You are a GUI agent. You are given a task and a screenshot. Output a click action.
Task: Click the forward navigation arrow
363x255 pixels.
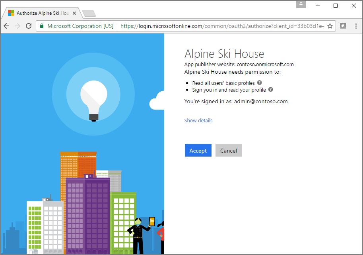(x=17, y=26)
